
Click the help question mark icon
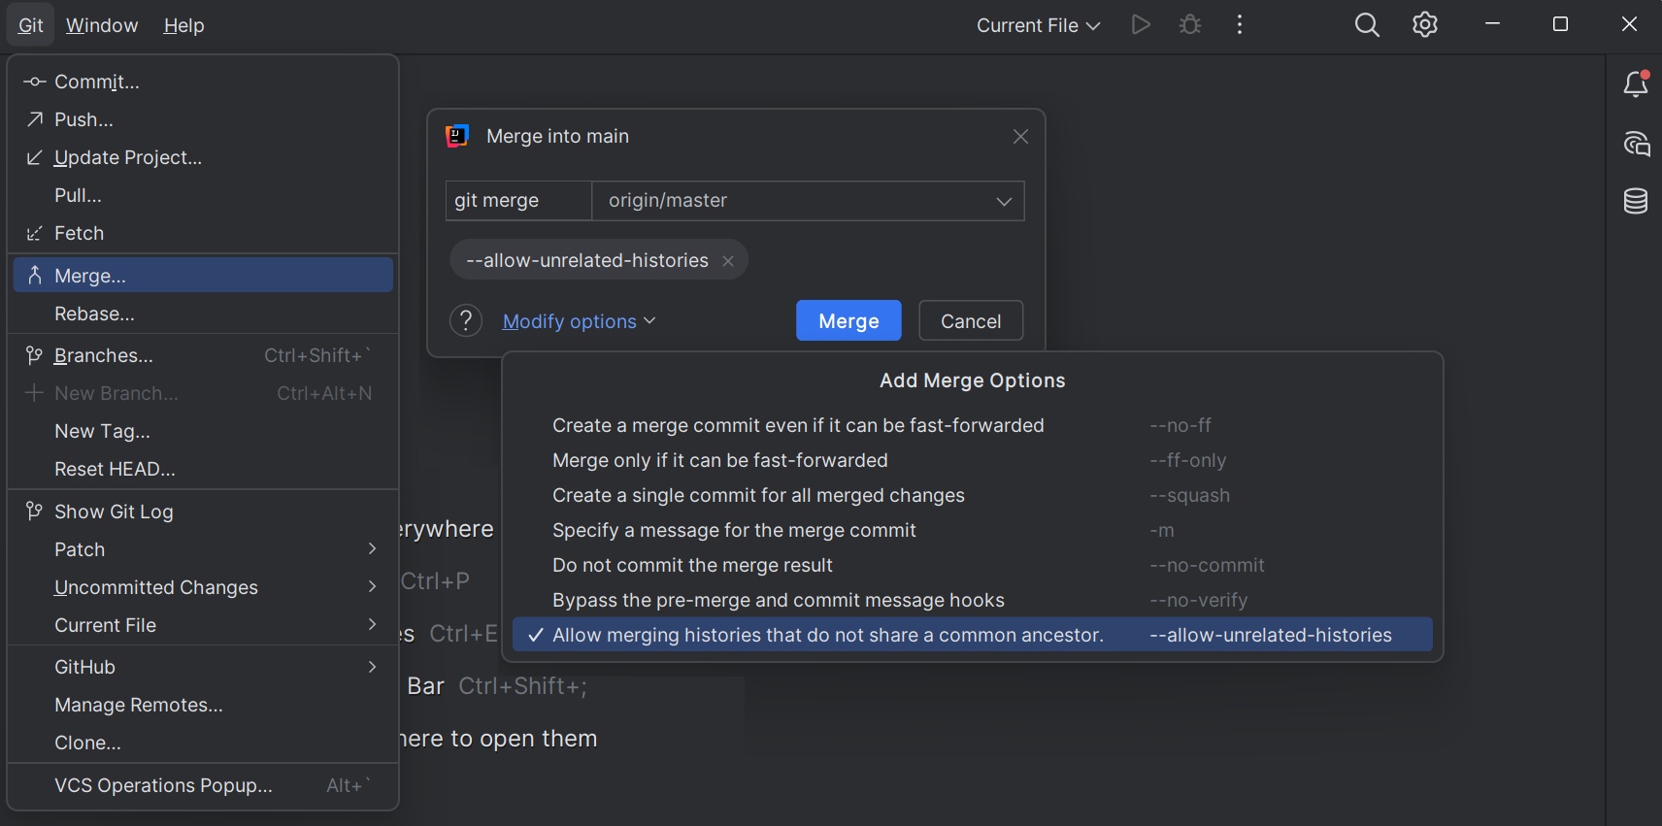466,320
